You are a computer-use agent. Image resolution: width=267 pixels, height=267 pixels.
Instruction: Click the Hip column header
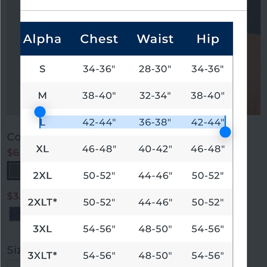tap(208, 39)
